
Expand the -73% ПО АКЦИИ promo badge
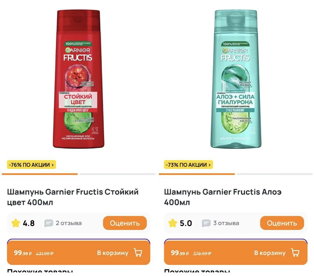[188, 165]
